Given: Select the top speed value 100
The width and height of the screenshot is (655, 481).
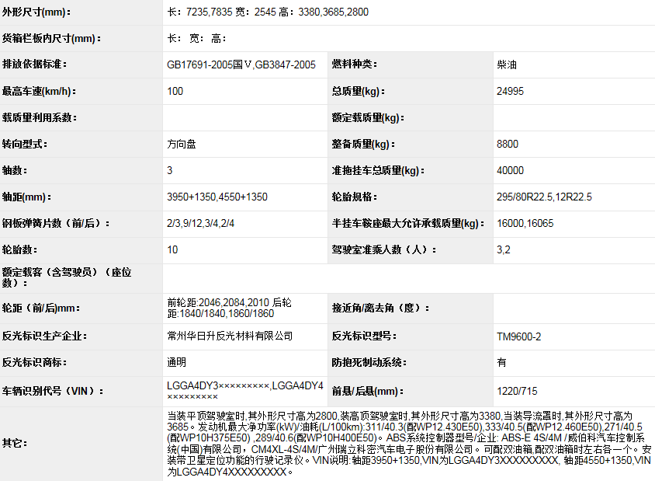Looking at the screenshot, I should [x=175, y=91].
